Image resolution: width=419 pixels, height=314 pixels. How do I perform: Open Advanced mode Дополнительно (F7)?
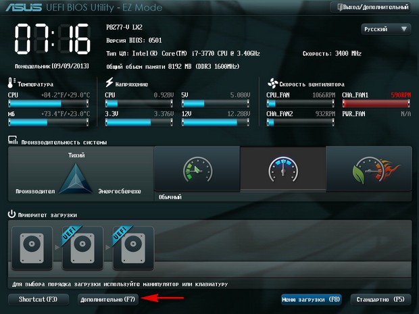point(108,298)
